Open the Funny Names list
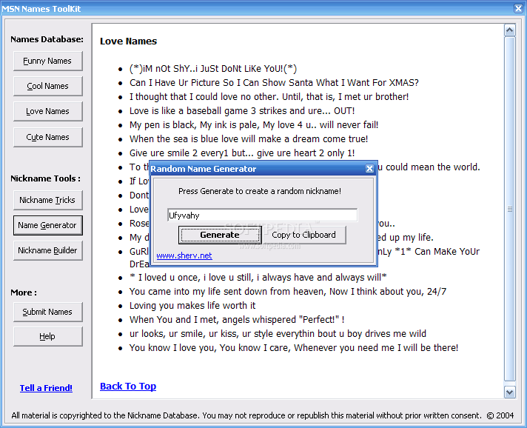The height and width of the screenshot is (428, 527). (47, 61)
